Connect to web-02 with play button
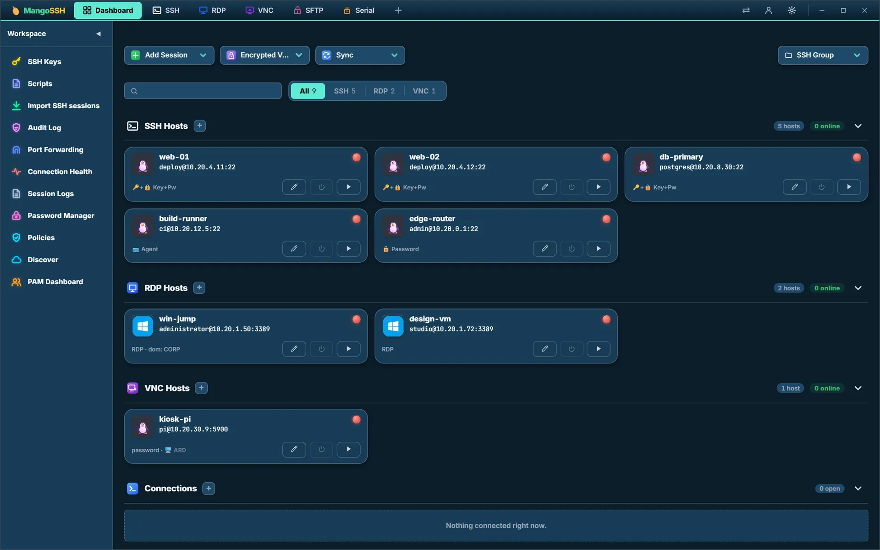This screenshot has width=880, height=550. pos(599,187)
